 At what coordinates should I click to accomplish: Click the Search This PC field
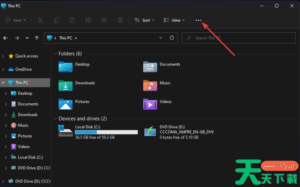point(238,38)
